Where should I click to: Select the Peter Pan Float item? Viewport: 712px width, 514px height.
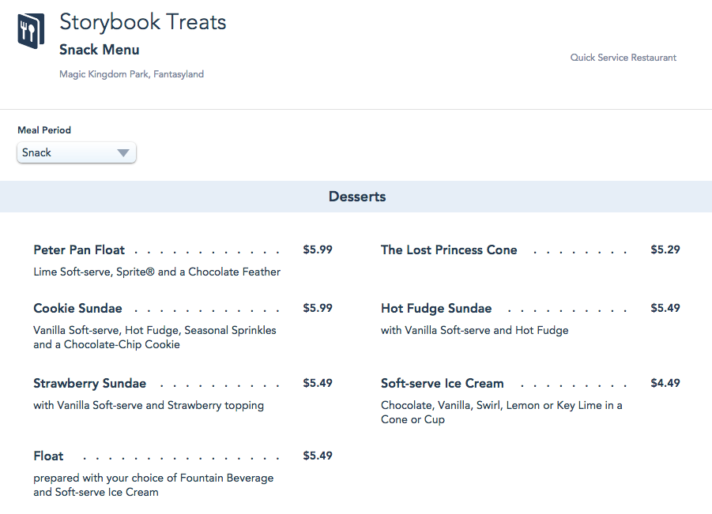pos(79,249)
